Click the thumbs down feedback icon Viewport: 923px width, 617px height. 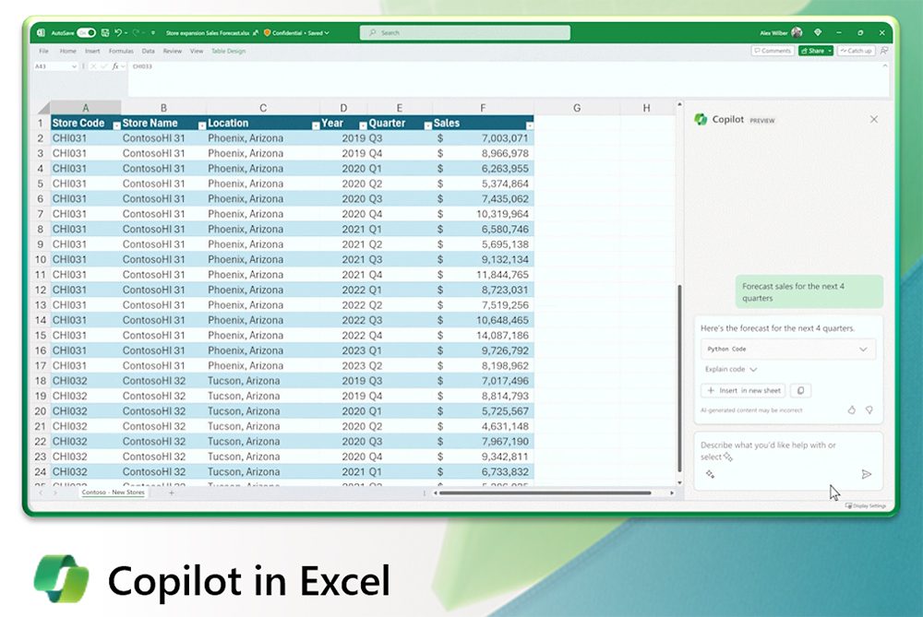tap(869, 410)
